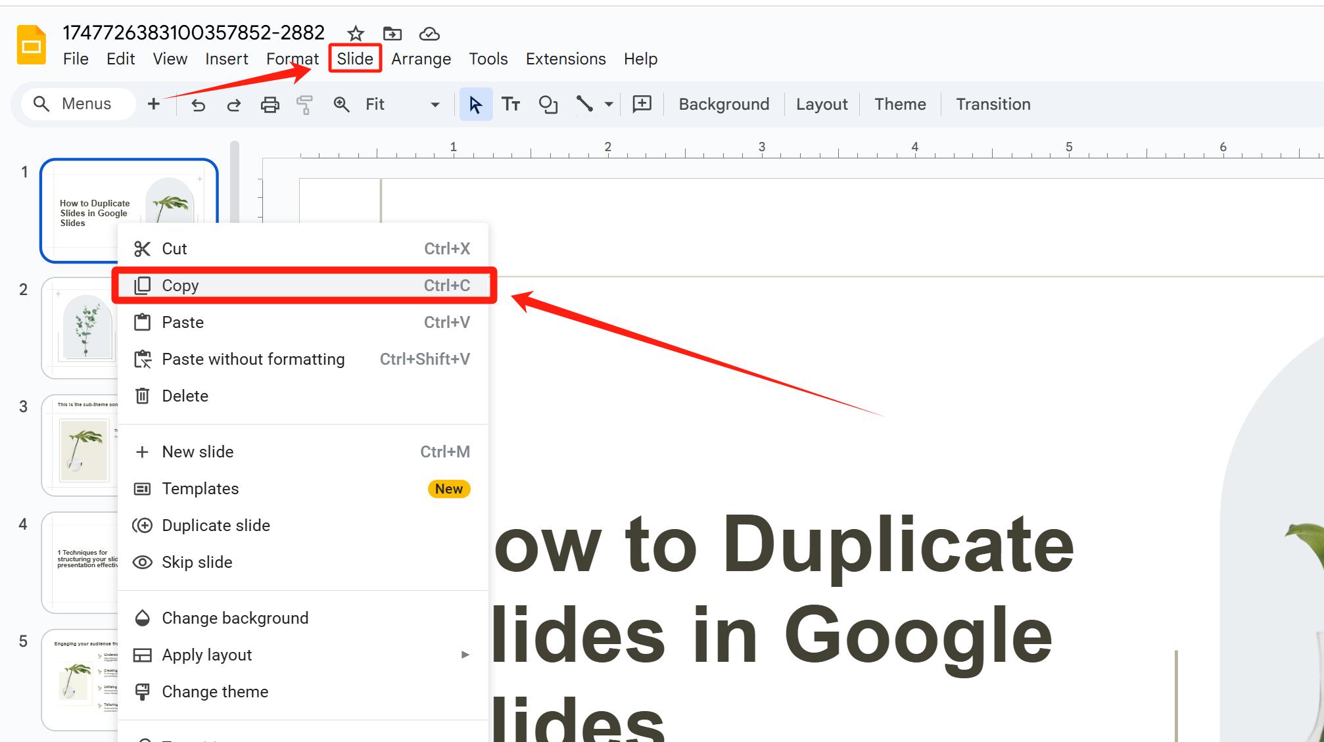The image size is (1324, 742).
Task: Click the droplet icon for Change background
Action: pos(142,618)
